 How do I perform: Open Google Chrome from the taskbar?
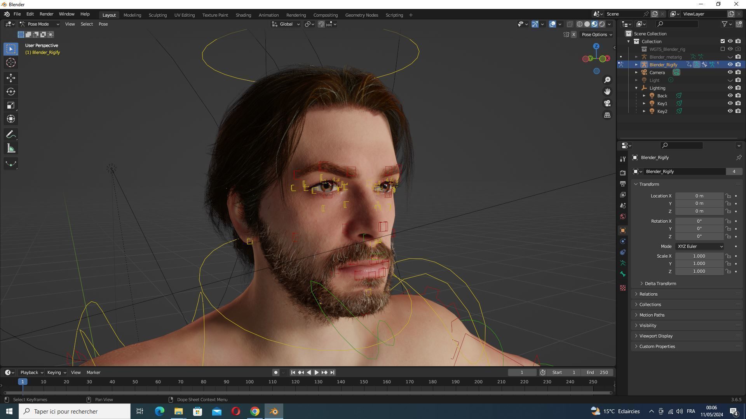coord(255,411)
